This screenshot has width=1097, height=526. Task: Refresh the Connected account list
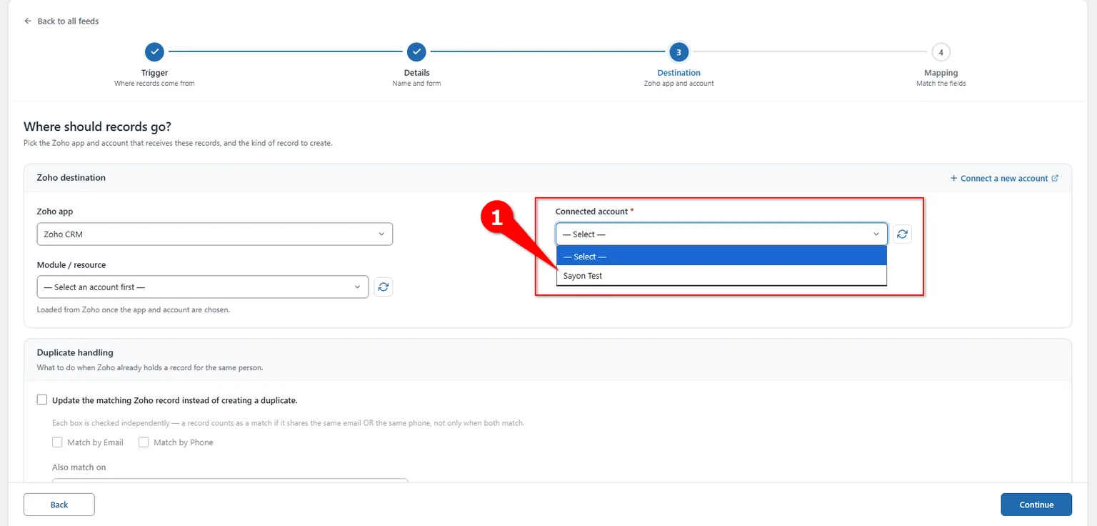coord(902,234)
